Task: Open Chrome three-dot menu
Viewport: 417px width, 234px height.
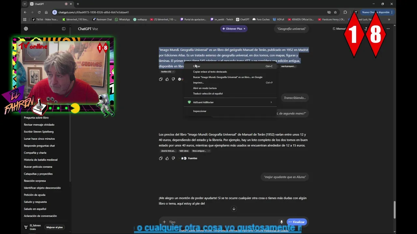Action: (392, 12)
